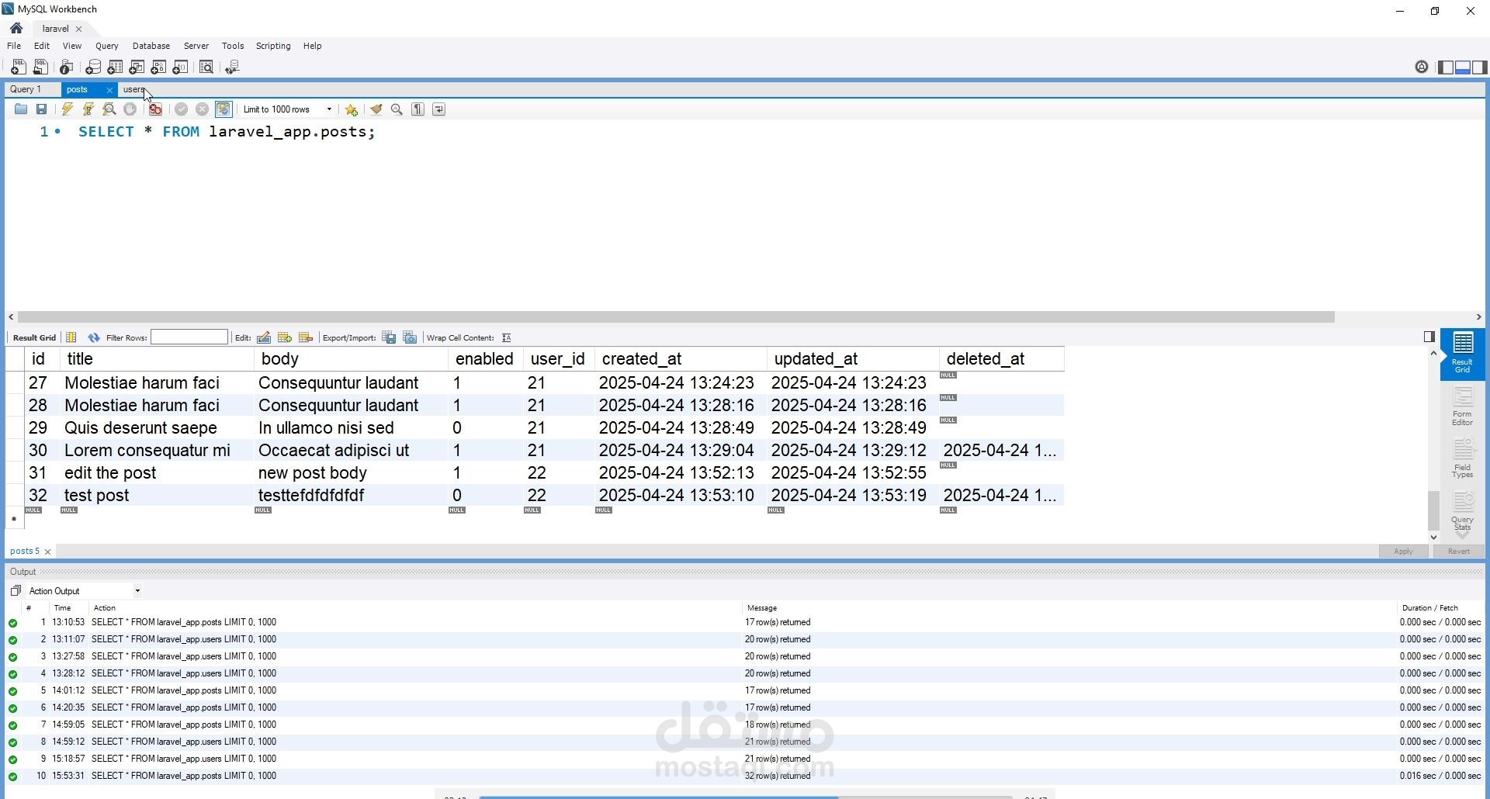
Task: Create a new schema icon in main toolbar
Action: 93,67
